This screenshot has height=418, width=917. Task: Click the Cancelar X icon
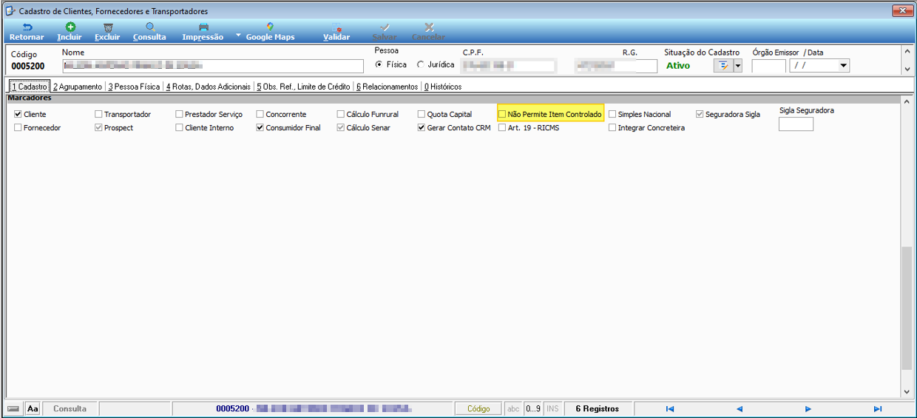click(x=429, y=27)
